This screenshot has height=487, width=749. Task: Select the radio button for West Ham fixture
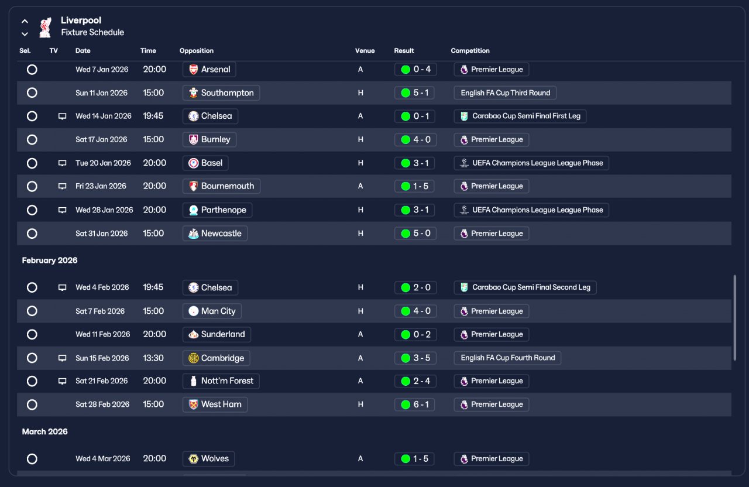[32, 404]
